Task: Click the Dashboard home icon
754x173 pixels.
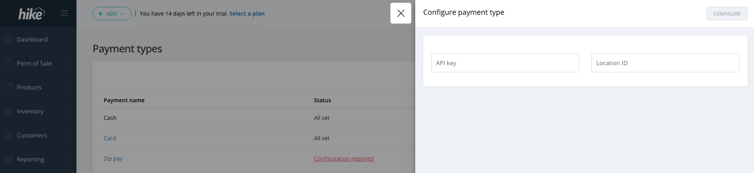Action: (8, 39)
